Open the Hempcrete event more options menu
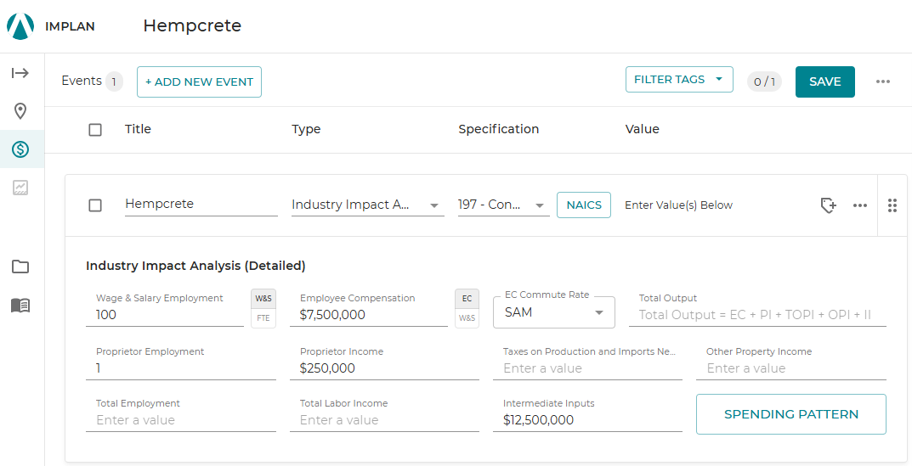912x466 pixels. [860, 205]
